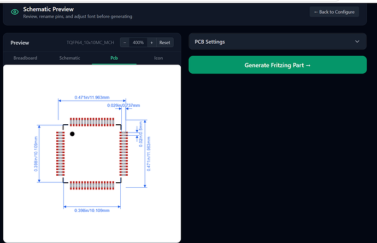
Task: Open the PCB Settings panel header
Action: coord(278,42)
